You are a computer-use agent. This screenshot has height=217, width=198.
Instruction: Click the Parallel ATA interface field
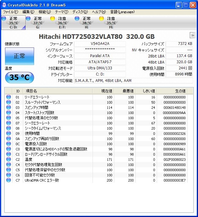click(100, 56)
